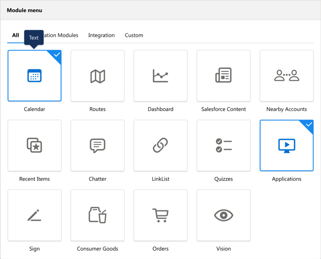The image size is (321, 259).
Task: Pick the Orders shopping cart tile
Action: tap(161, 215)
